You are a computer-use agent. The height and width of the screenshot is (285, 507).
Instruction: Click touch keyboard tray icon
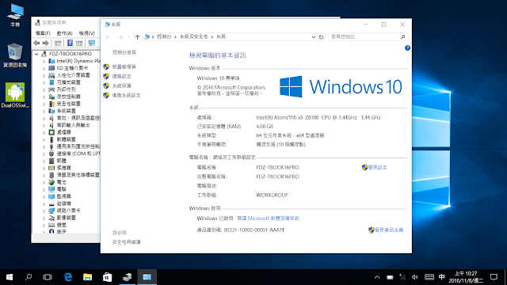[x=429, y=277]
